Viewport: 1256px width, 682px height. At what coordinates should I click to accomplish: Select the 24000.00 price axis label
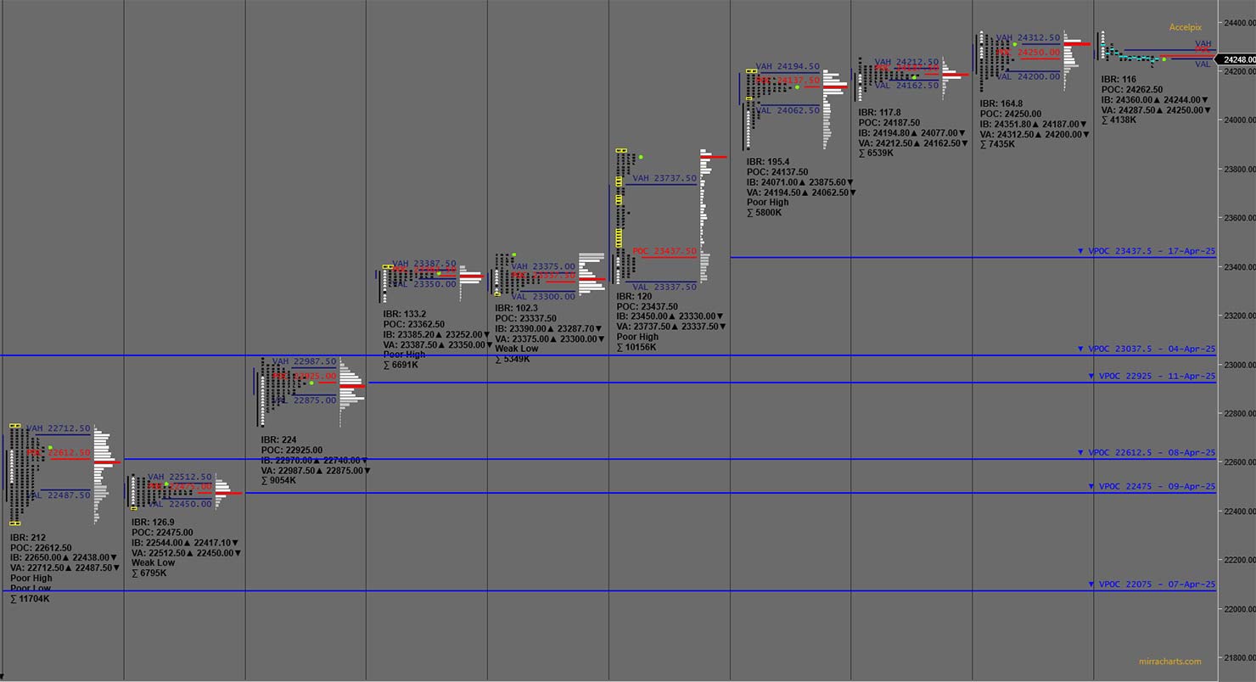coord(1237,120)
